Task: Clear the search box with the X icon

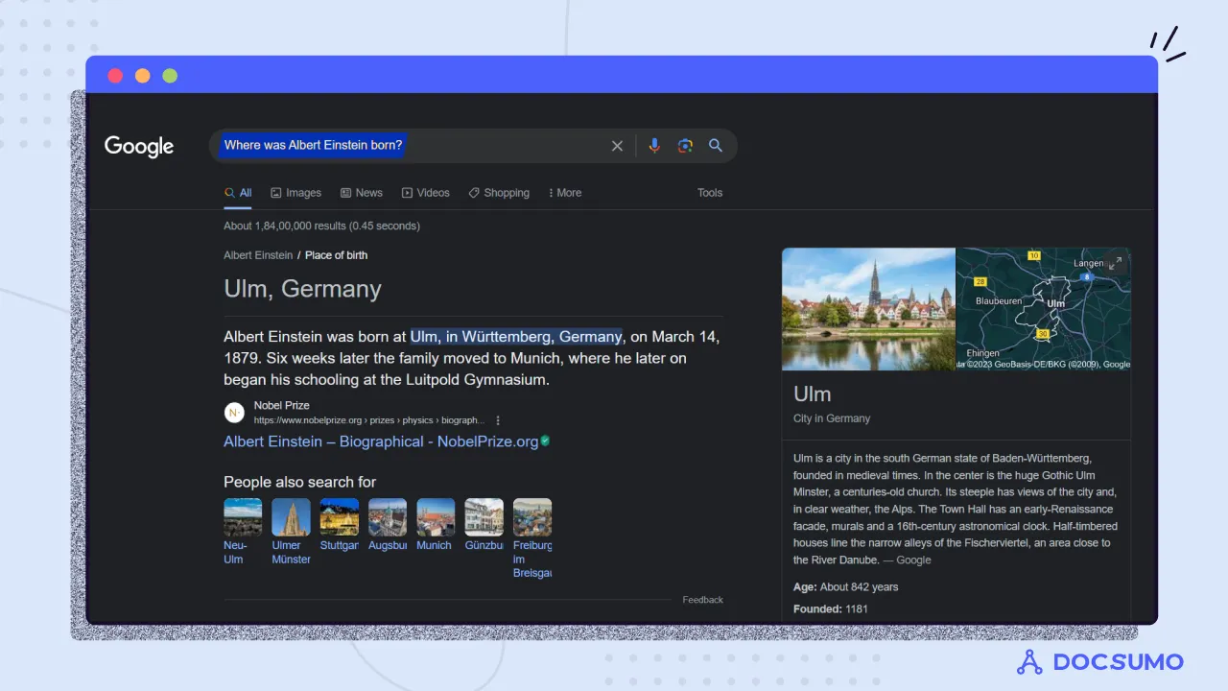Action: 617,146
